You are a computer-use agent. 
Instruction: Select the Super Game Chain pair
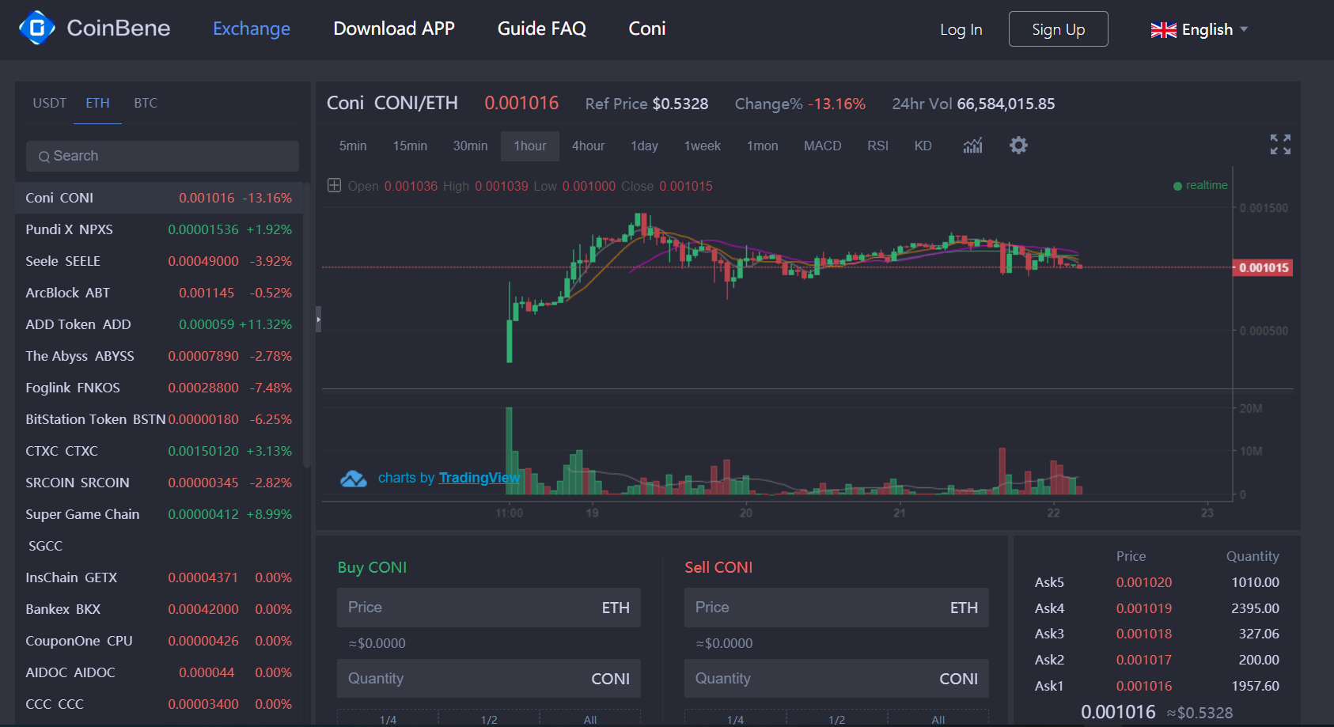point(159,530)
